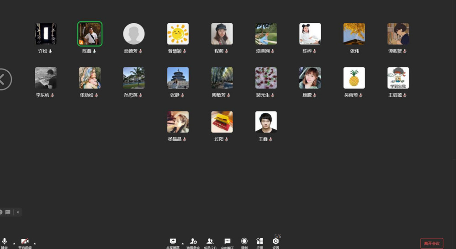Click the leave meeting (离开会议) button
Screen dimensions: 456x249
pyautogui.click(x=431, y=243)
